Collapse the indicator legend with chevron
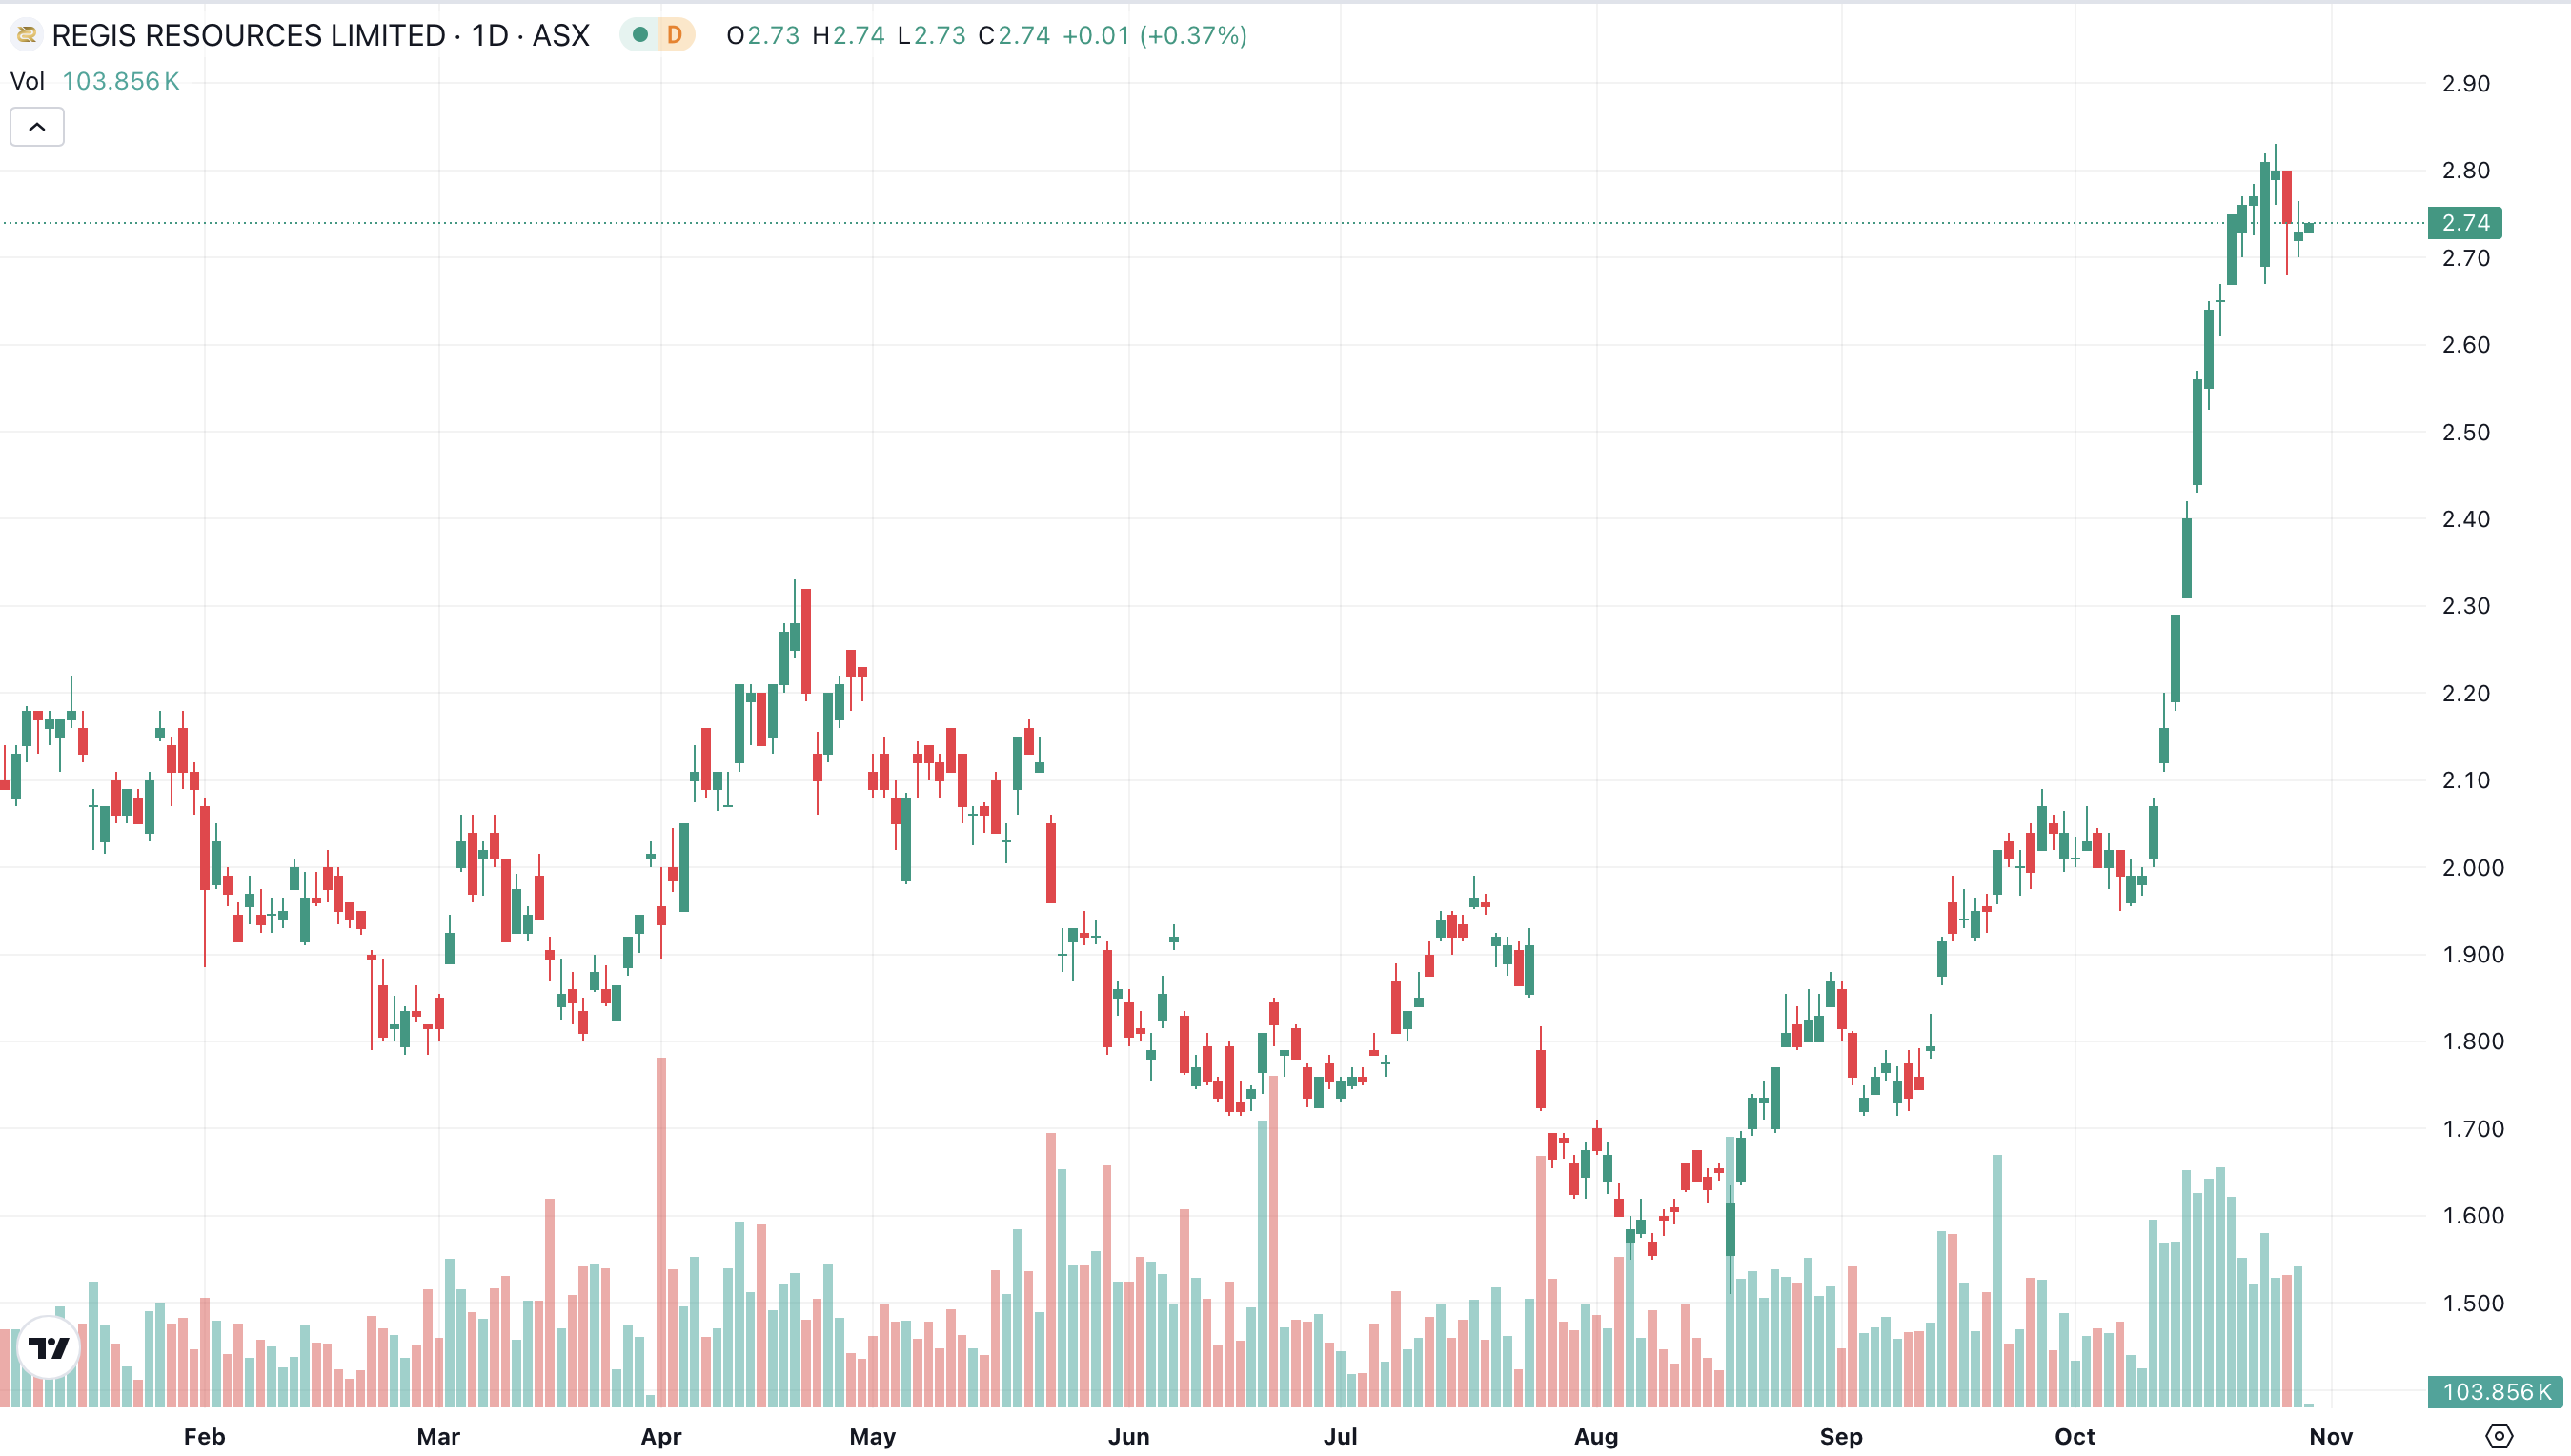This screenshot has width=2571, height=1456. click(x=37, y=127)
